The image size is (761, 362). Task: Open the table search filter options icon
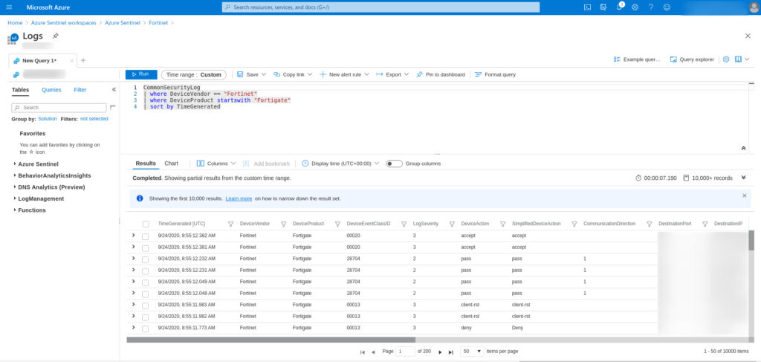(x=112, y=107)
